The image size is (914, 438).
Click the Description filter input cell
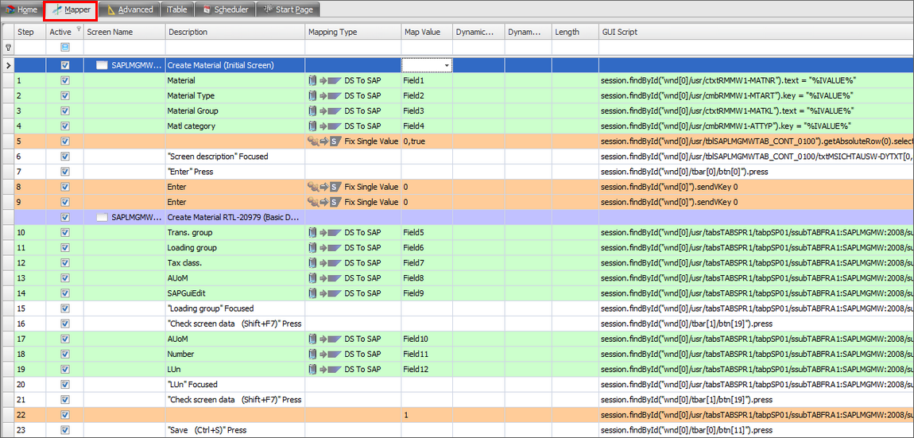235,47
